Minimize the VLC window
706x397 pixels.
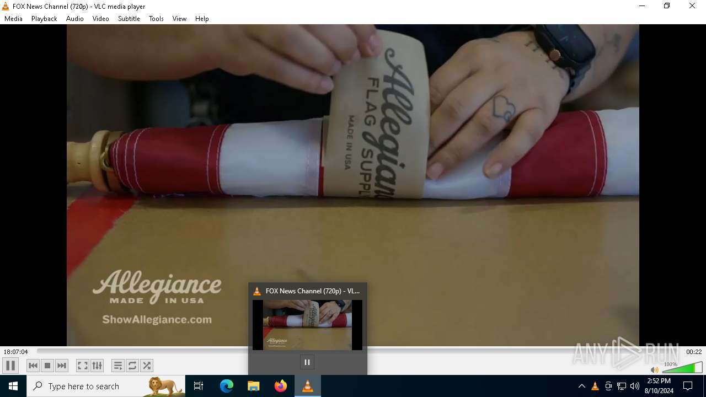tap(642, 6)
